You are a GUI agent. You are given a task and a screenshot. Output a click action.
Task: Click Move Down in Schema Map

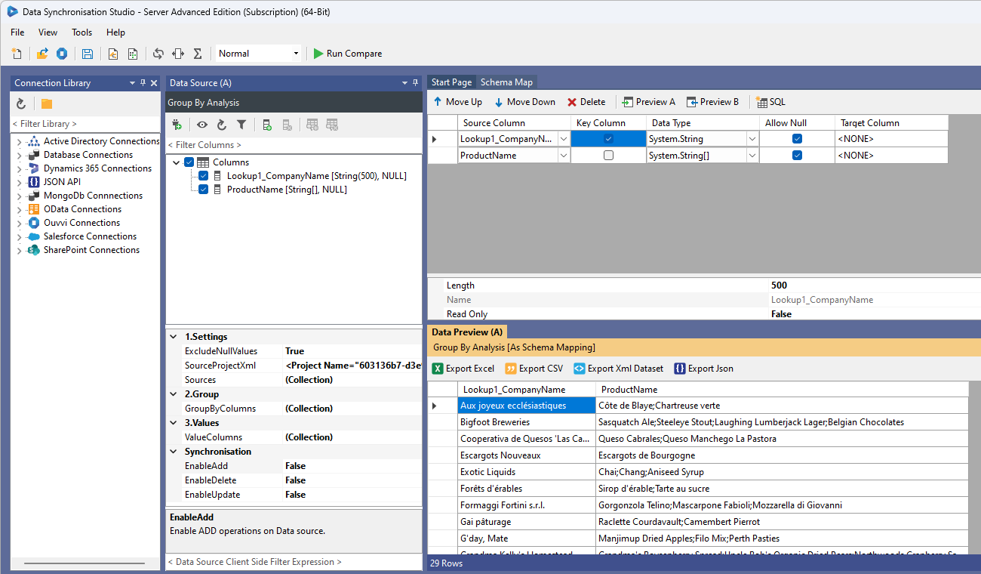(524, 102)
